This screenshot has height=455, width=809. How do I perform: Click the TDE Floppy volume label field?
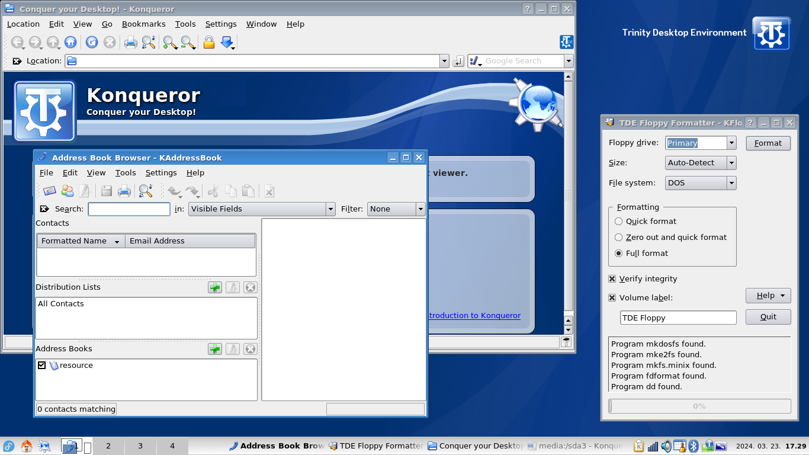(x=678, y=318)
